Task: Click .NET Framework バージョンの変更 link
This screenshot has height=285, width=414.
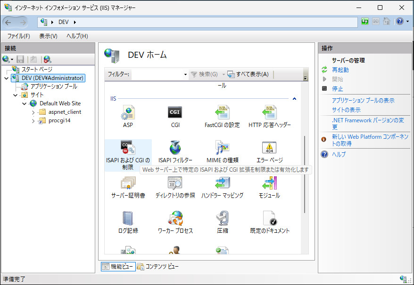Action: 368,124
